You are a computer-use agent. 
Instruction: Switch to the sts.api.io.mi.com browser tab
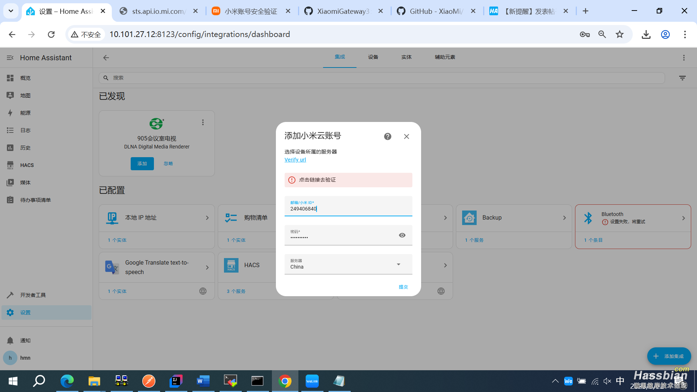160,11
